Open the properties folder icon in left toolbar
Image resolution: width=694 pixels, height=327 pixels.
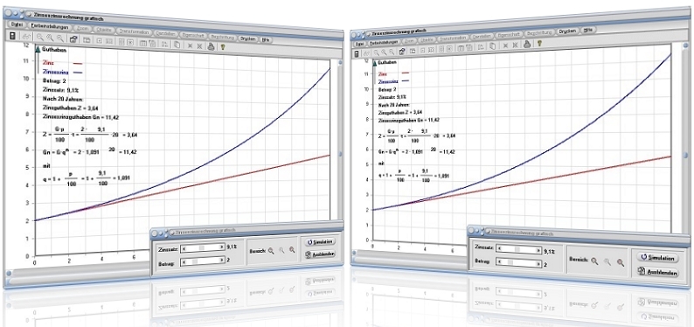pos(73,39)
